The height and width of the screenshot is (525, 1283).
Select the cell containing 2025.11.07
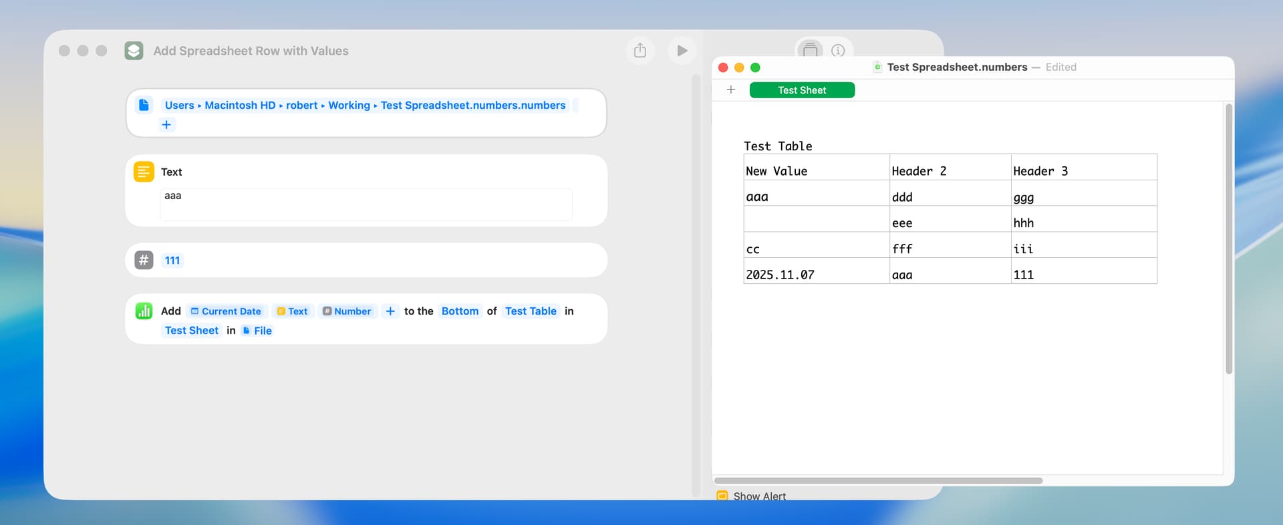(x=816, y=275)
